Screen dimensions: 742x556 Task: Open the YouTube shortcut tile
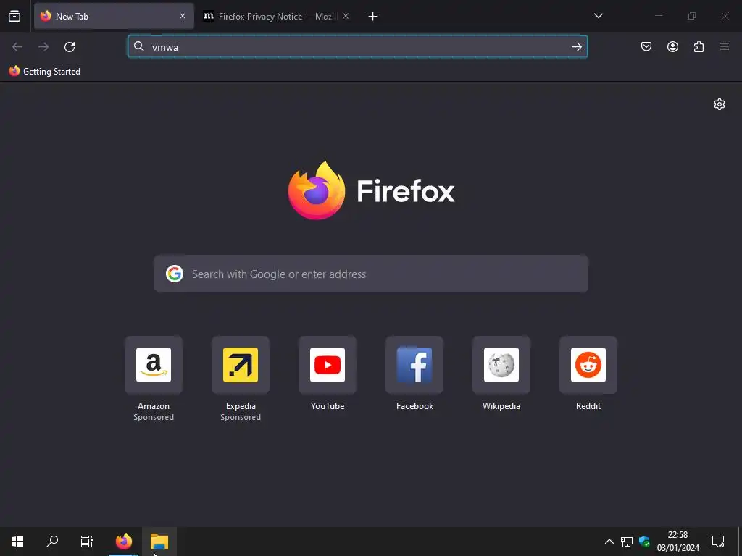tap(328, 374)
